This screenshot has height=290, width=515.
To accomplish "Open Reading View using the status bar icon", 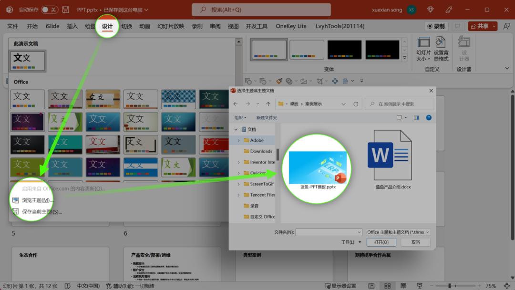I will [403, 285].
